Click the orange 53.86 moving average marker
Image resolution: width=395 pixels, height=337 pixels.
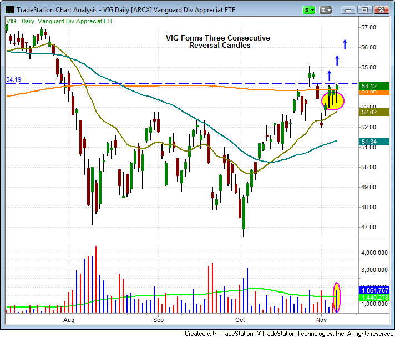point(374,92)
